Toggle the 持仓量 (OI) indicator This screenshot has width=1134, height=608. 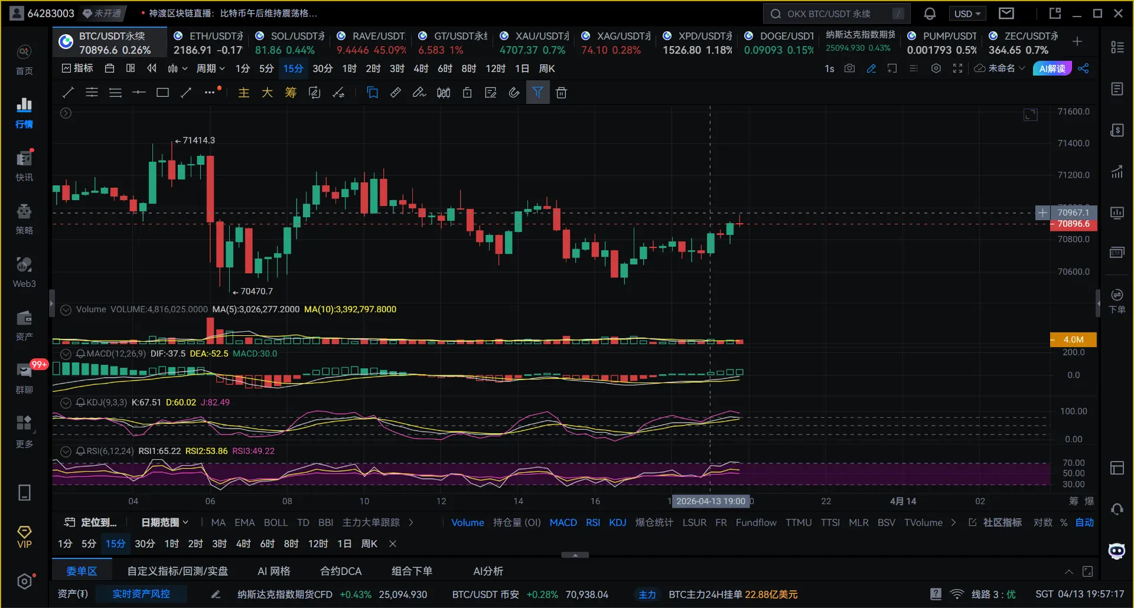(517, 522)
